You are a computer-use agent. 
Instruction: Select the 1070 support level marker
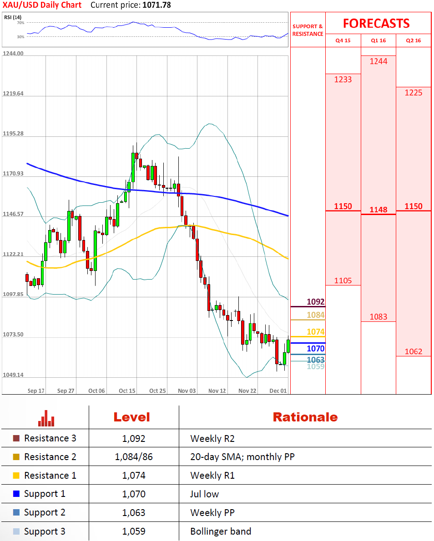[x=315, y=349]
